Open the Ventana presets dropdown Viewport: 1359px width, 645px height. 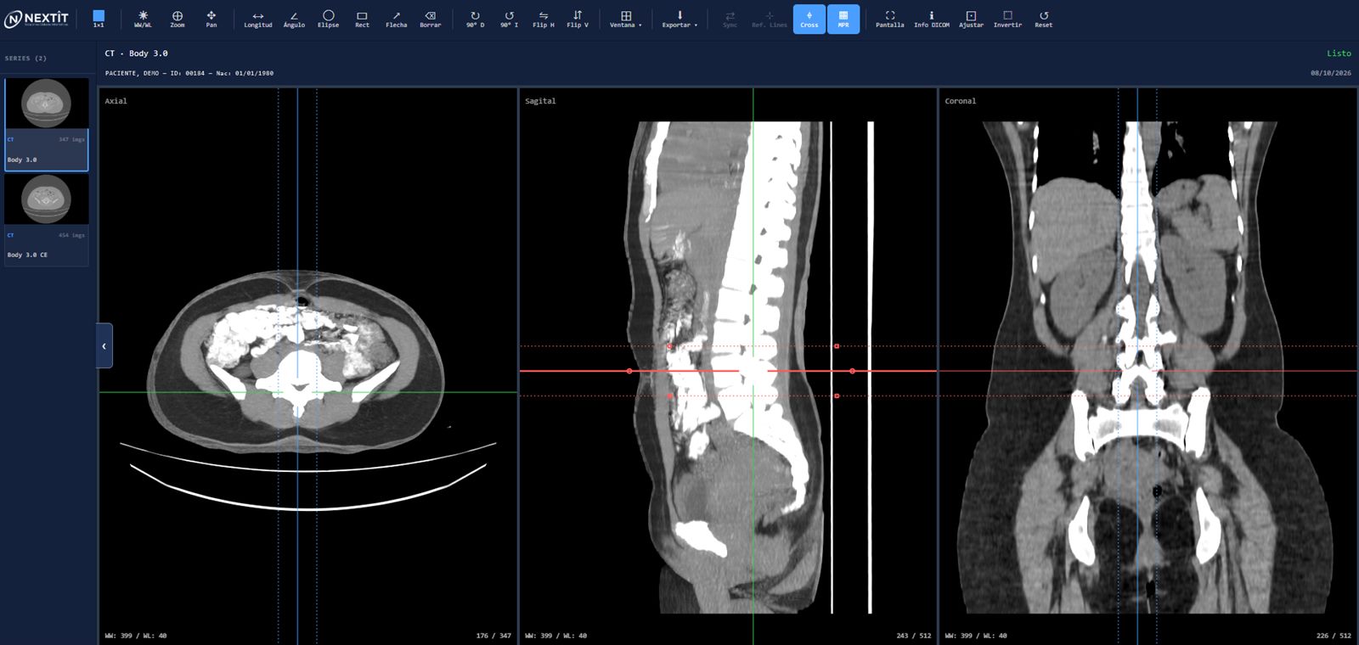626,19
